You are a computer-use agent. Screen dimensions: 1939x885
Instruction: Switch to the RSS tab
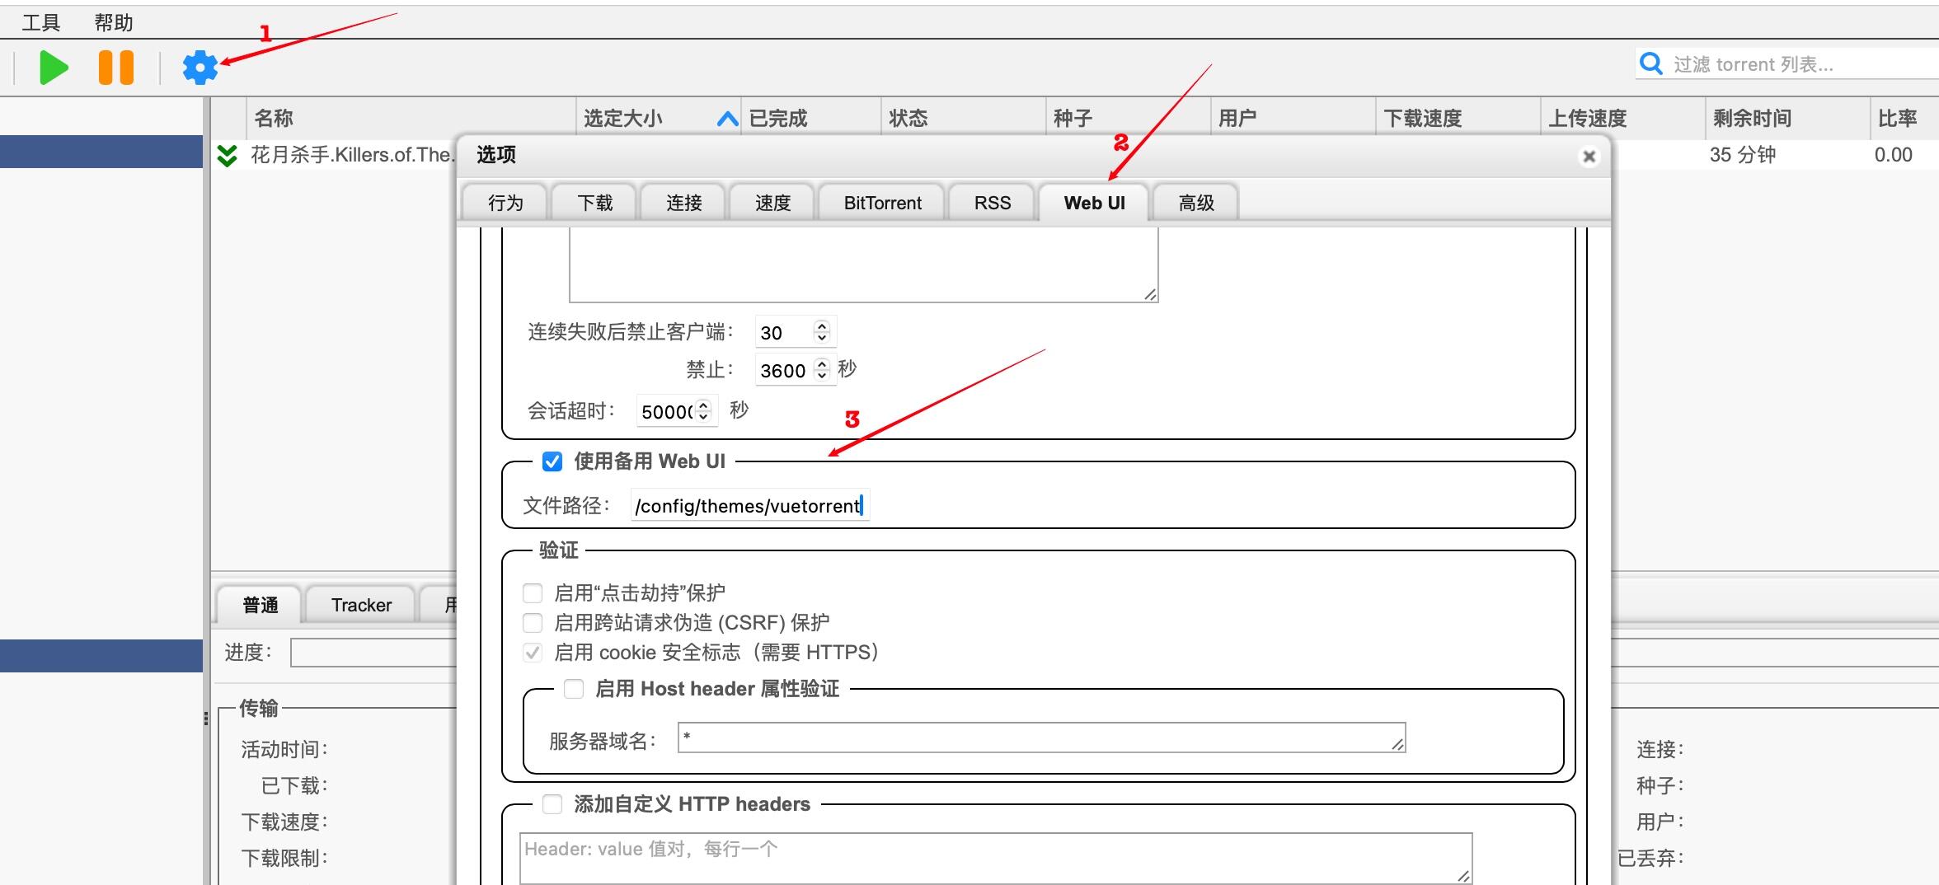coord(993,203)
